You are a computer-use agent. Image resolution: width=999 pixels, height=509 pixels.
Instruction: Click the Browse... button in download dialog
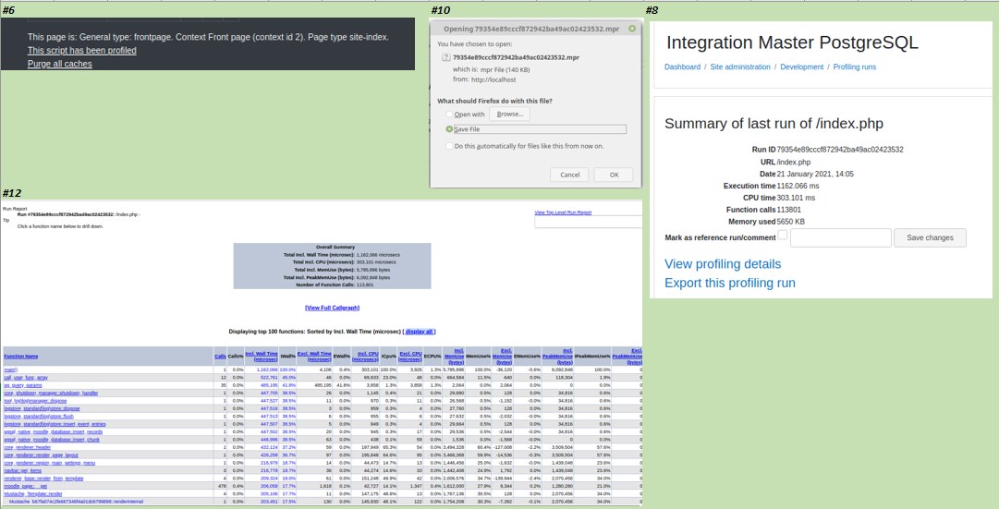510,114
